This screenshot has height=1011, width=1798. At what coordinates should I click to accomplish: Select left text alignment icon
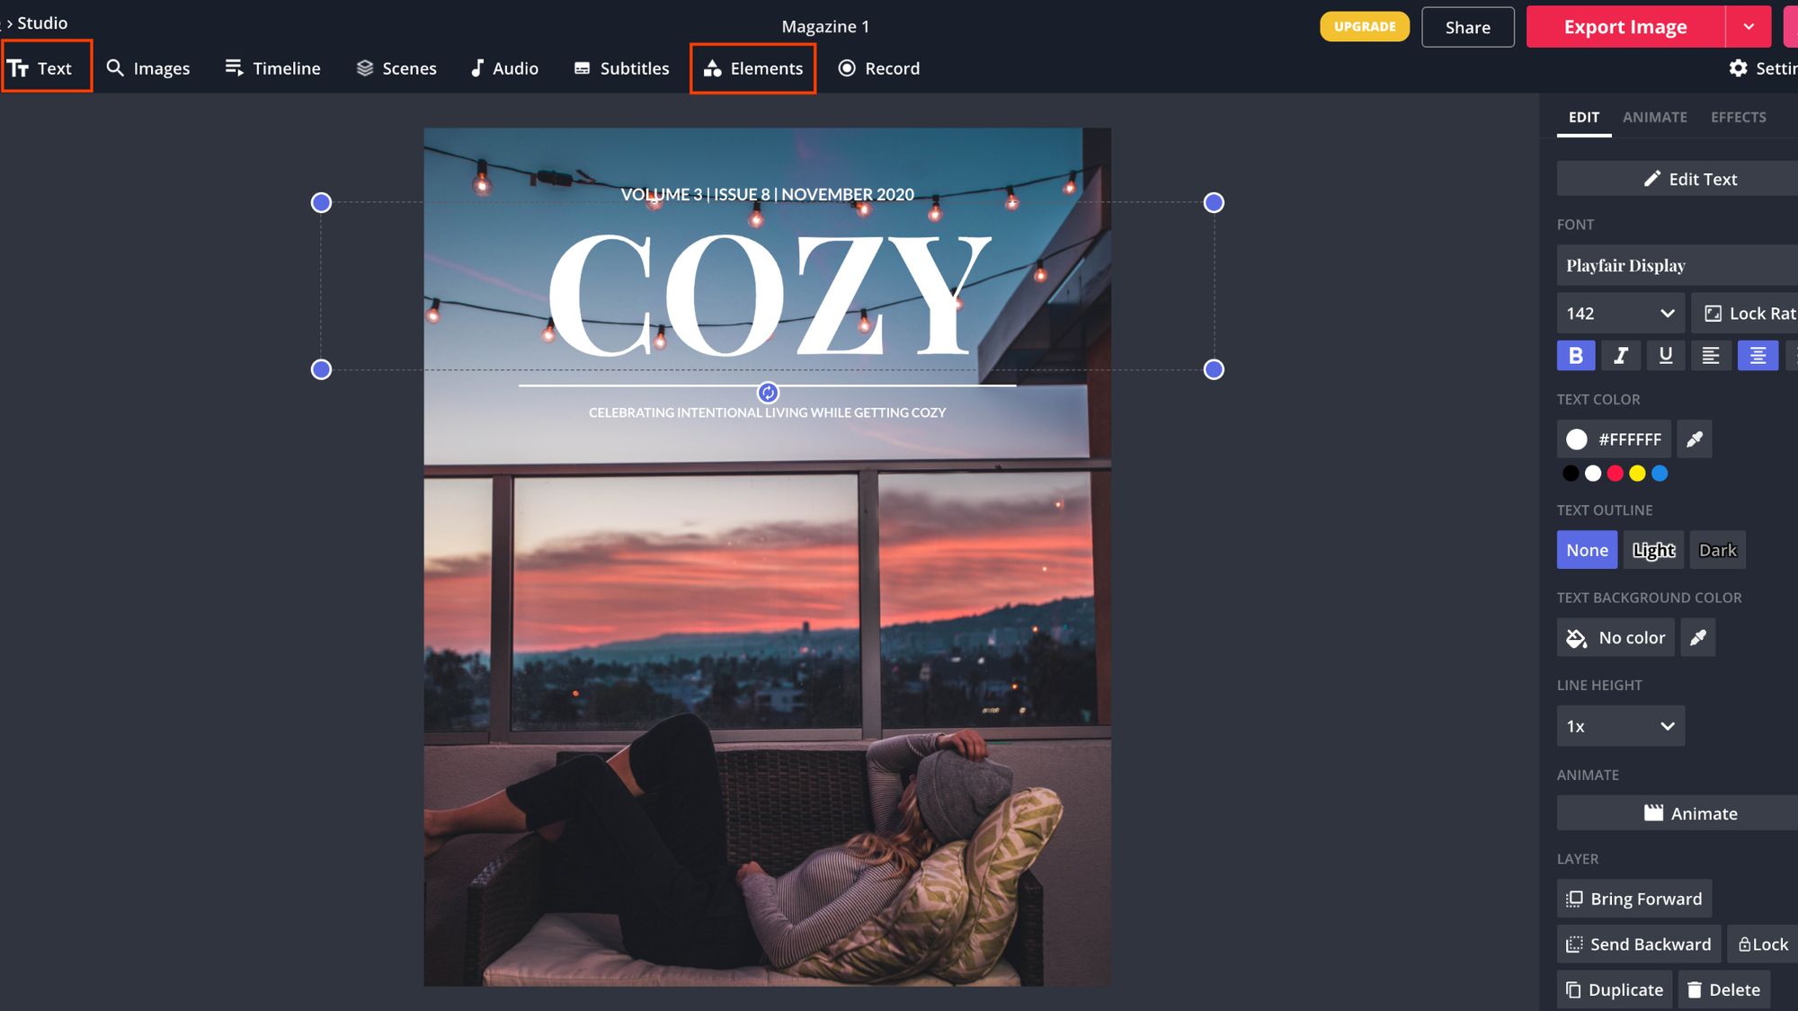point(1711,356)
